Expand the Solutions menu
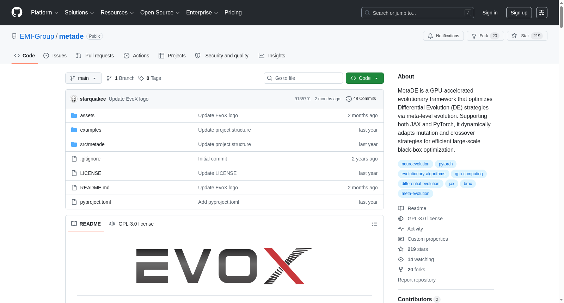This screenshot has width=564, height=303. 79,13
